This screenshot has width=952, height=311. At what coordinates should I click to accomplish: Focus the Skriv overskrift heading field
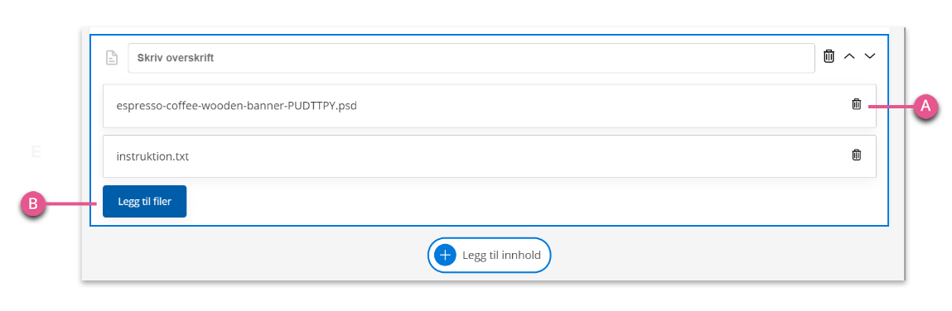471,58
